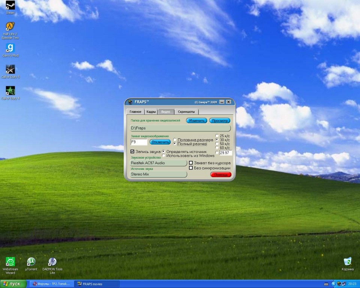Click the Изменить folder button
The width and height of the screenshot is (360, 288).
(196, 121)
